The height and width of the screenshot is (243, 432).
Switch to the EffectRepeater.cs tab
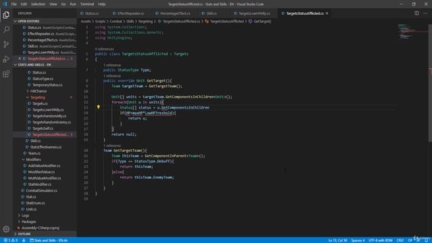click(130, 13)
